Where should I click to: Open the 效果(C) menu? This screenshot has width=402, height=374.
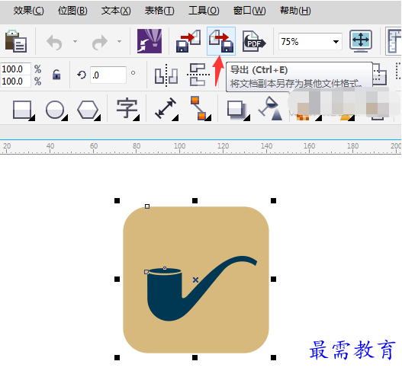[x=28, y=11]
